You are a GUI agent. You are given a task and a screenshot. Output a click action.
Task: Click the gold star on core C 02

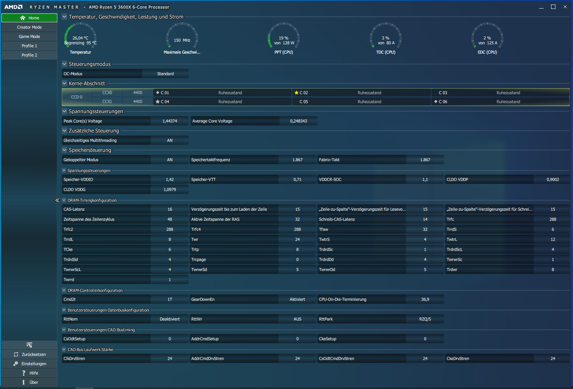[296, 93]
